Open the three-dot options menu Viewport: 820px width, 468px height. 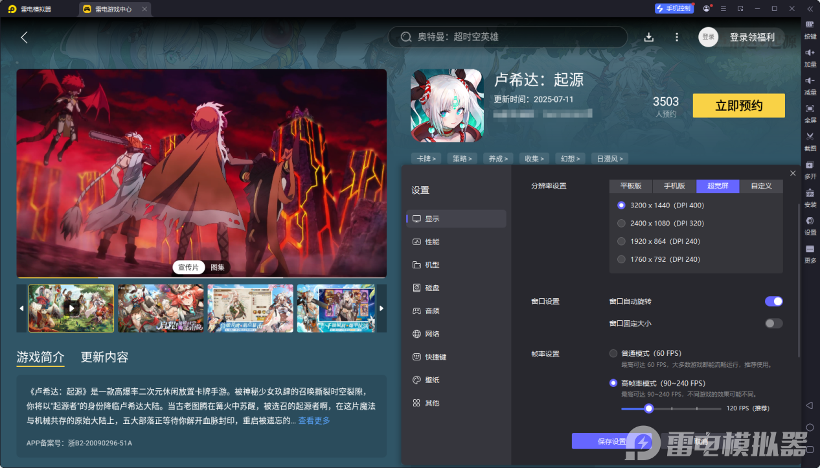coord(677,37)
